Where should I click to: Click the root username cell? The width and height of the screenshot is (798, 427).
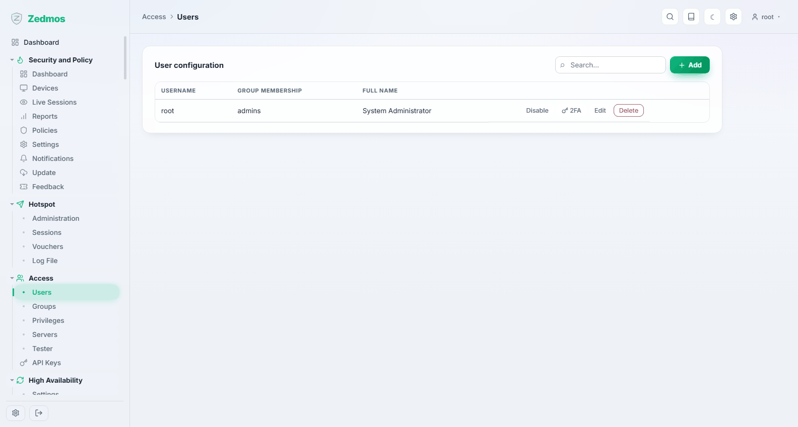(x=167, y=111)
